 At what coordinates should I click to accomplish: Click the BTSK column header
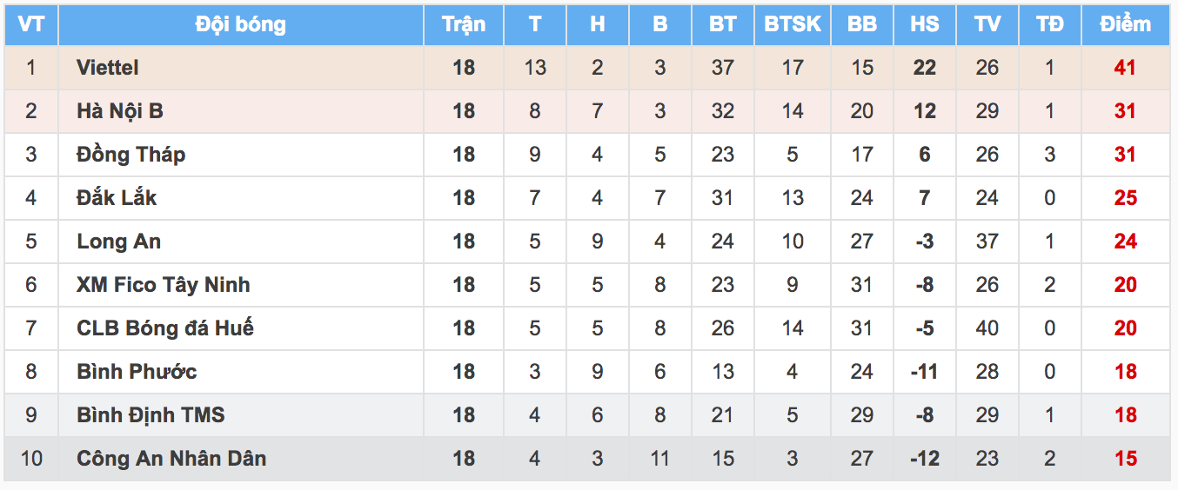click(793, 24)
